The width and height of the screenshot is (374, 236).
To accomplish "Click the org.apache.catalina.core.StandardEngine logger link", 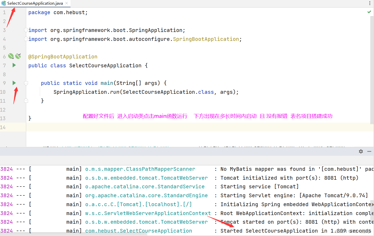I will [147, 196].
